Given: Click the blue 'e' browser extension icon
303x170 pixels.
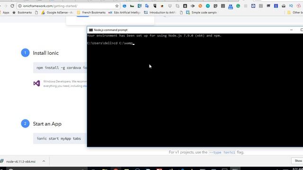Looking at the screenshot, I should (125, 6).
